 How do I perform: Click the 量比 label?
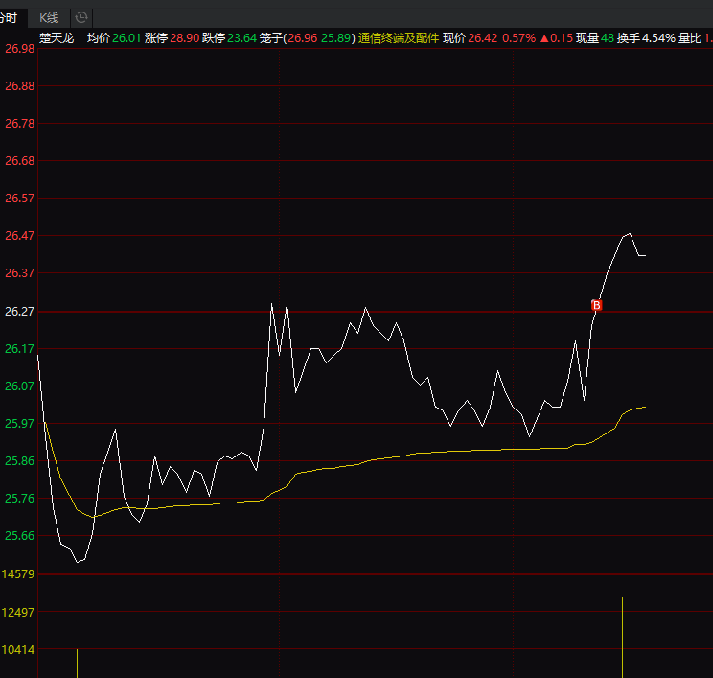[690, 38]
